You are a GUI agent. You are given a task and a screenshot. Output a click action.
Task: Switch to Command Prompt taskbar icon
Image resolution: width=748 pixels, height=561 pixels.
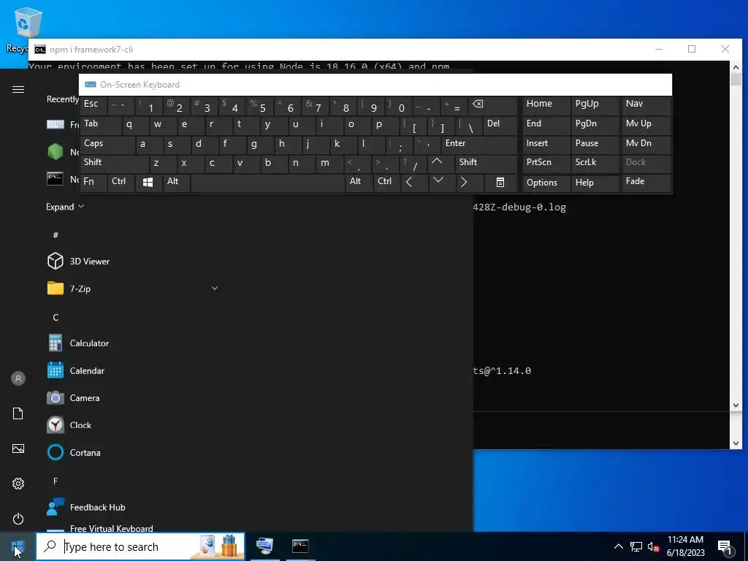pyautogui.click(x=300, y=546)
